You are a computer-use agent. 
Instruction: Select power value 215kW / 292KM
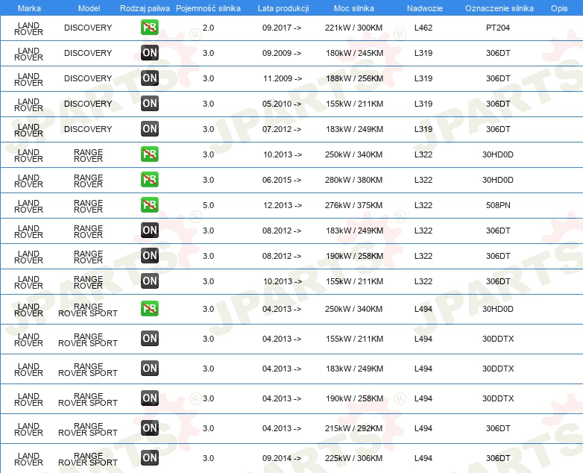click(x=353, y=427)
